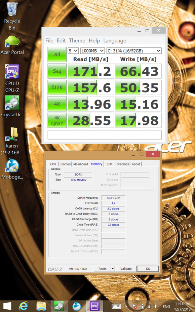Screen dimensions: 195x312
Task: Switch input language via ENG indicator
Action: point(166,307)
